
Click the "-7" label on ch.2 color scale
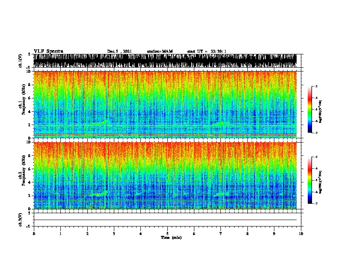[316, 203]
